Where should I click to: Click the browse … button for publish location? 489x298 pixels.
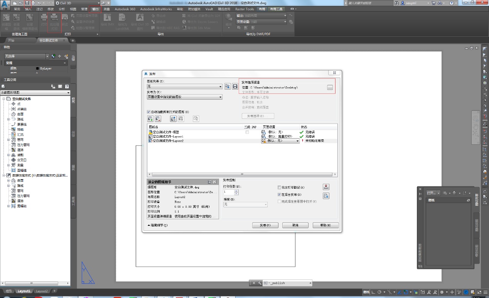tap(330, 88)
